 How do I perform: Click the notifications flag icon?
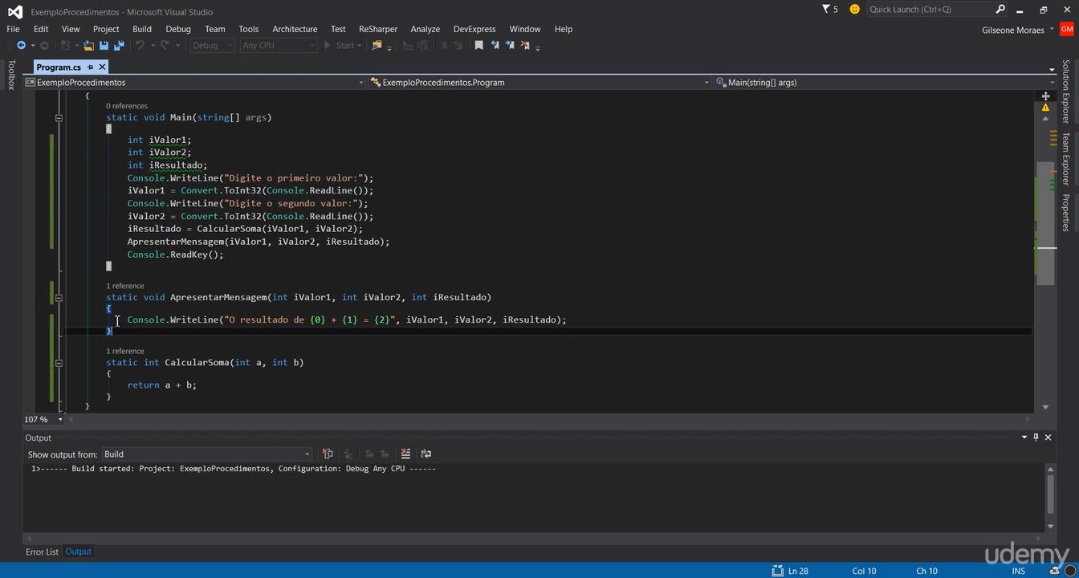point(826,10)
